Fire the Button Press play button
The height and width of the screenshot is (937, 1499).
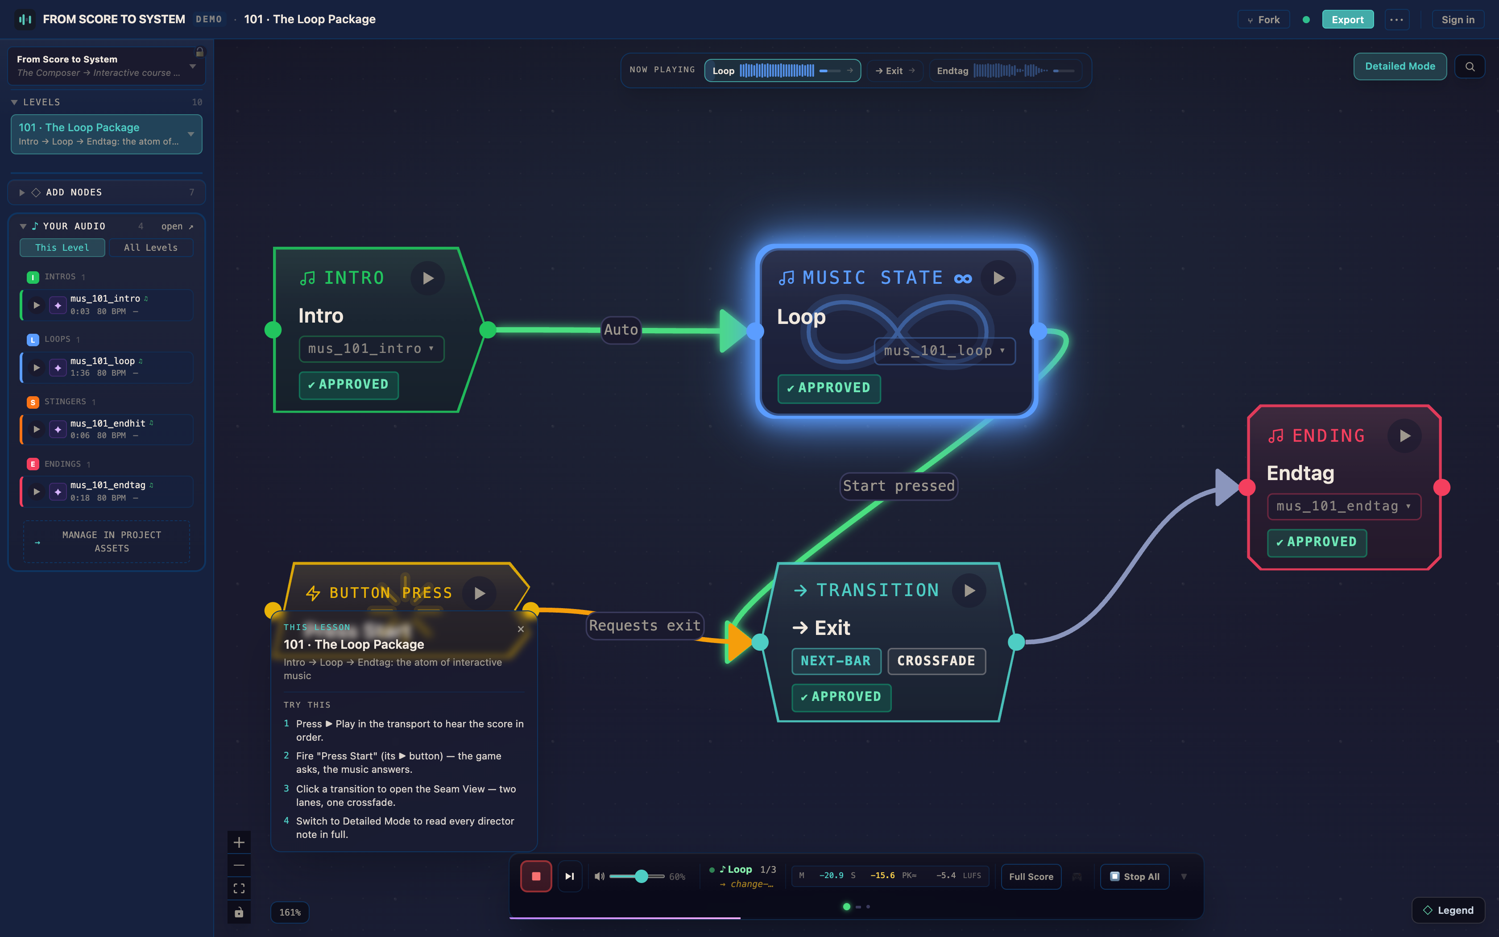pyautogui.click(x=480, y=593)
